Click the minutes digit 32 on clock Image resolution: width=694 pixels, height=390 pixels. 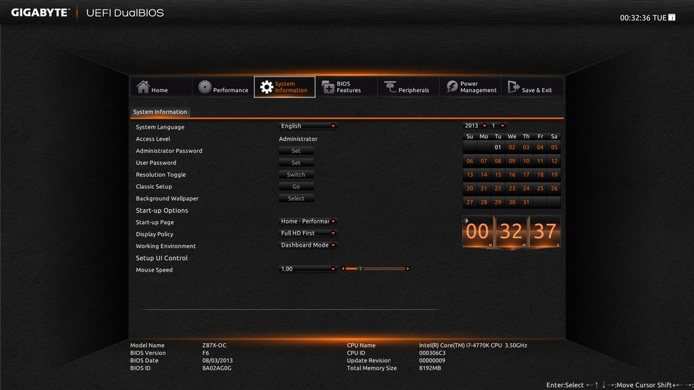[511, 232]
